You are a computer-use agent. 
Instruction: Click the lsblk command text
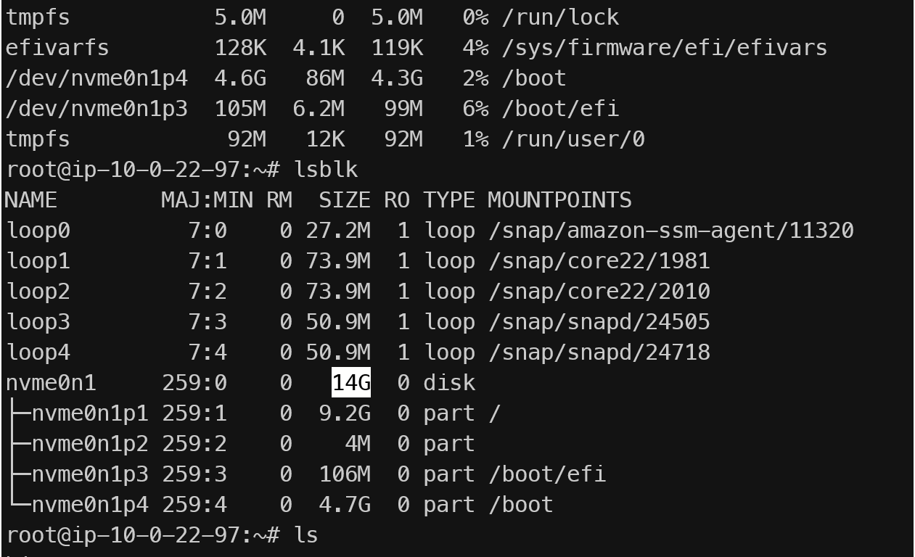(326, 170)
